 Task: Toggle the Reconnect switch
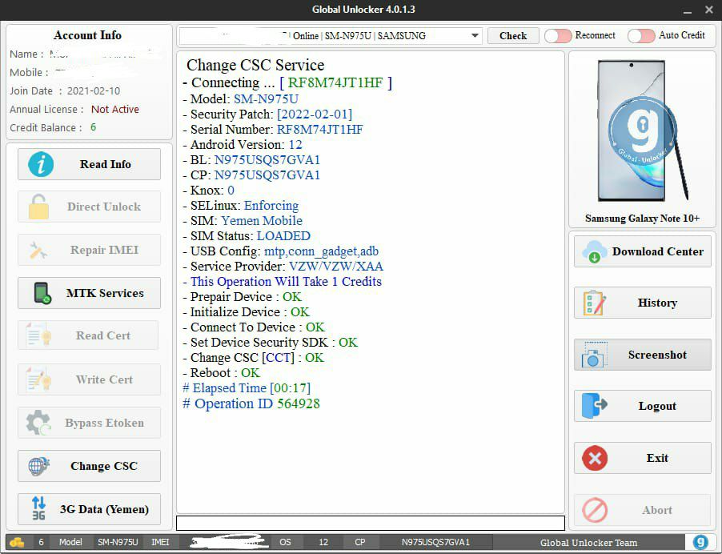pos(558,35)
